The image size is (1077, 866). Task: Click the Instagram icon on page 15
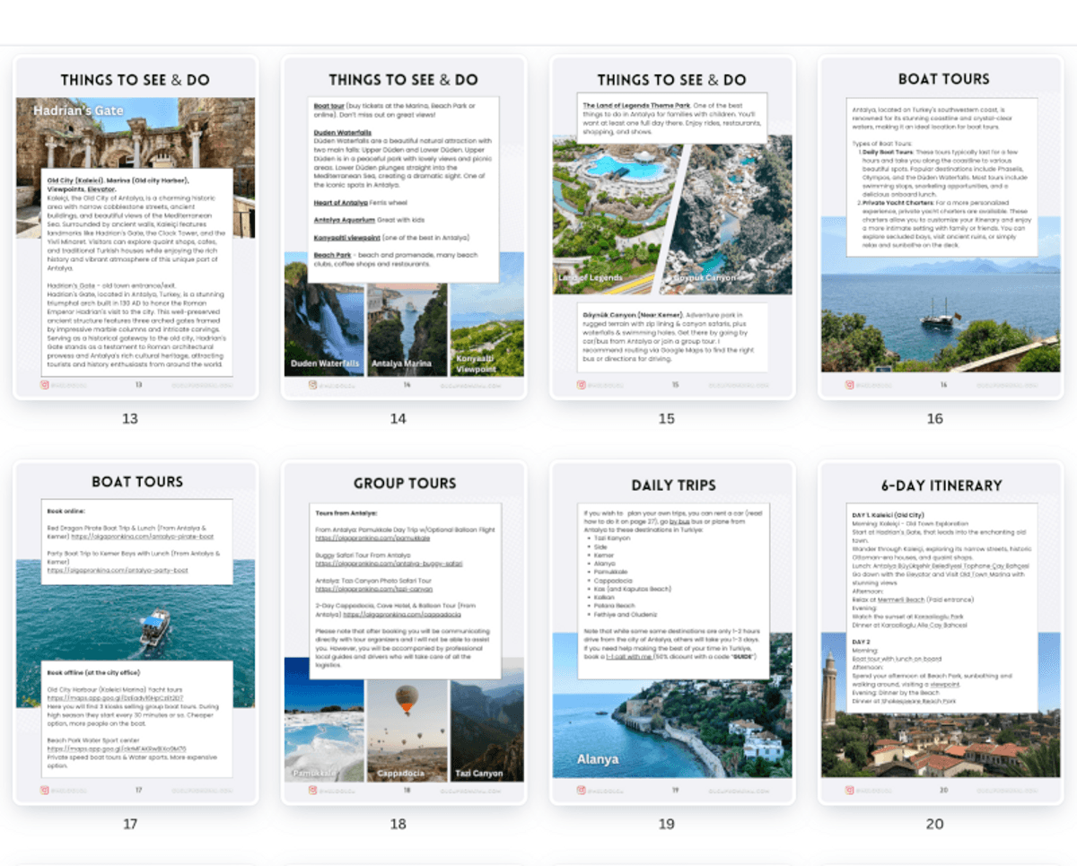[582, 385]
